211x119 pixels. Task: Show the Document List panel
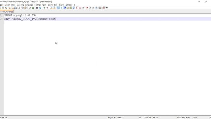(74, 8)
